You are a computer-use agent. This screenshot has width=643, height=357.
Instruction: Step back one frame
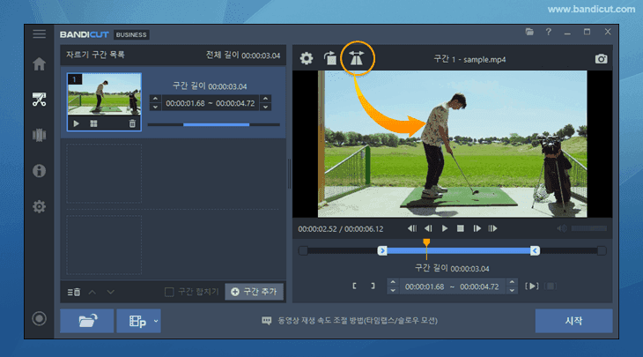coord(429,228)
